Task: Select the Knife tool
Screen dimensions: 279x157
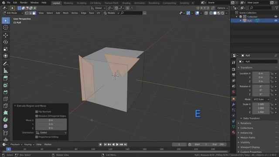Action: [6, 106]
